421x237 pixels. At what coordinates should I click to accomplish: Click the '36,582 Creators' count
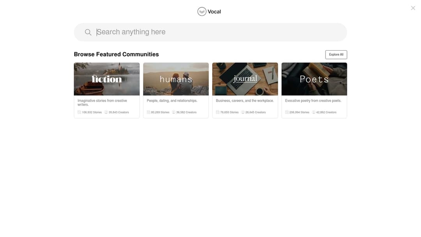[x=186, y=113]
